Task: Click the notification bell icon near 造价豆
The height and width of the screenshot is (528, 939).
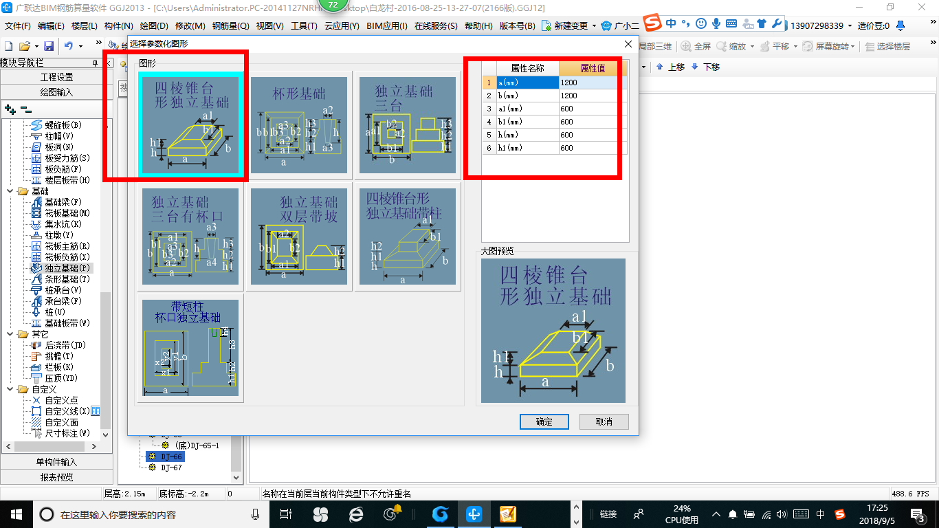Action: point(900,25)
